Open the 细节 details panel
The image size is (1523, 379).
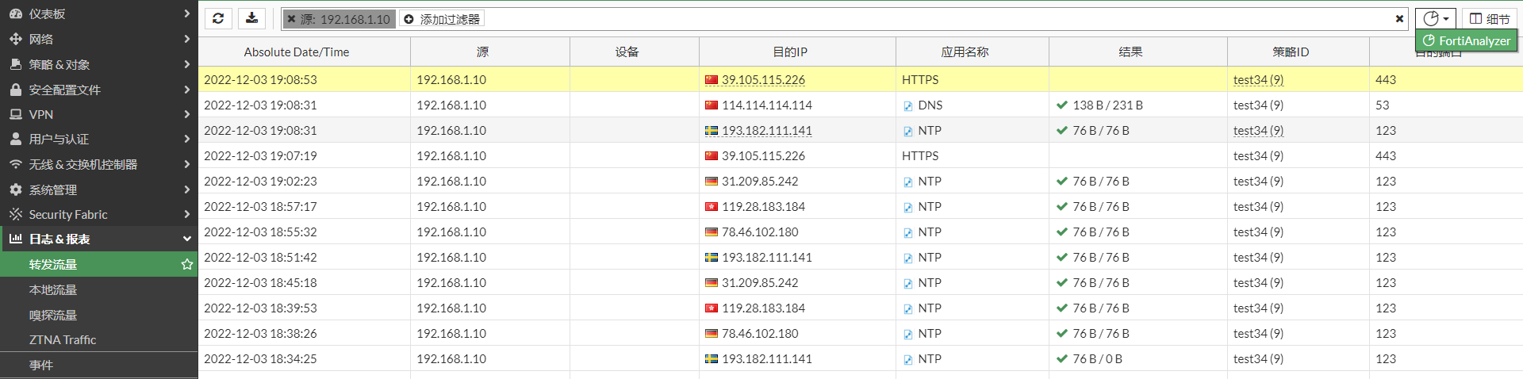1489,18
